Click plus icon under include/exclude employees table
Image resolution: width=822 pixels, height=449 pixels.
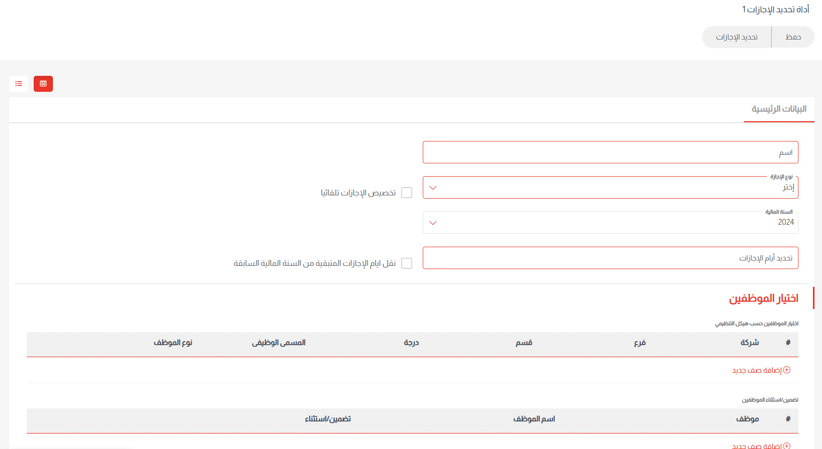tap(787, 445)
